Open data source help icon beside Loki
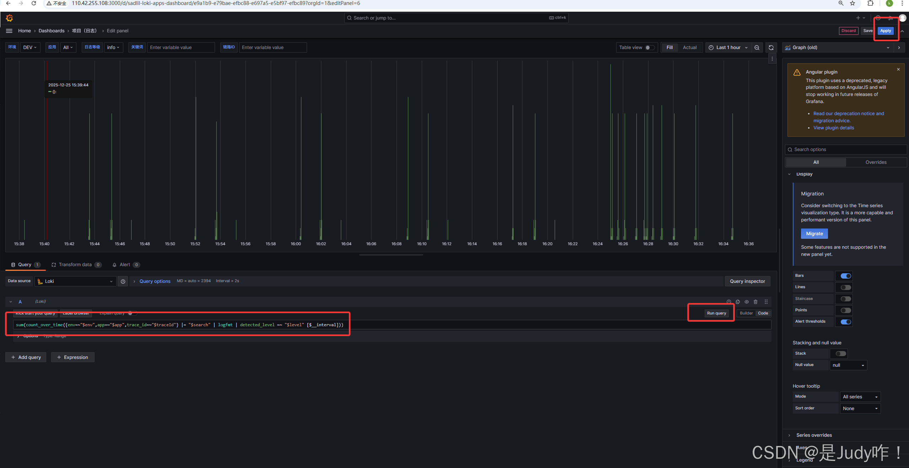 (x=123, y=281)
